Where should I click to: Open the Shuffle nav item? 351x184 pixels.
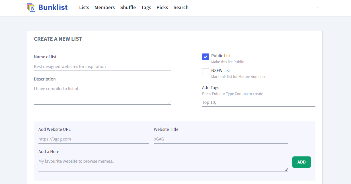(x=128, y=7)
